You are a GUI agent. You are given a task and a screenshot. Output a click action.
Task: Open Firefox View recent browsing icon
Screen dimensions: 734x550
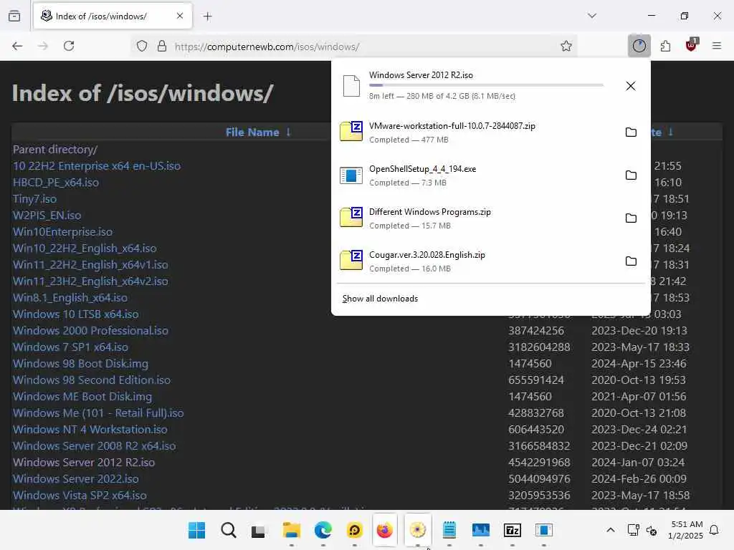(x=14, y=16)
